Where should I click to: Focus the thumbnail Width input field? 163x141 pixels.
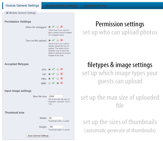55,118
